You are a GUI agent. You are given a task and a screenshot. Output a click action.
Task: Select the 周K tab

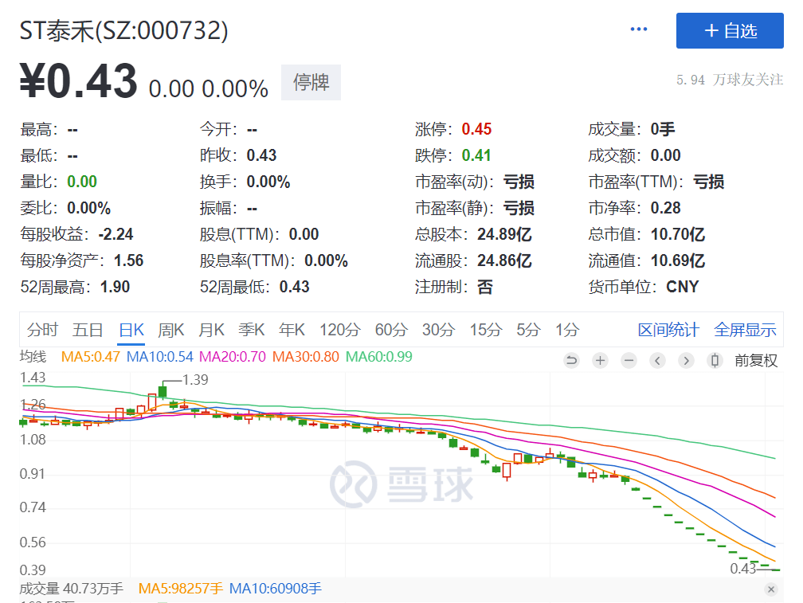pyautogui.click(x=171, y=330)
